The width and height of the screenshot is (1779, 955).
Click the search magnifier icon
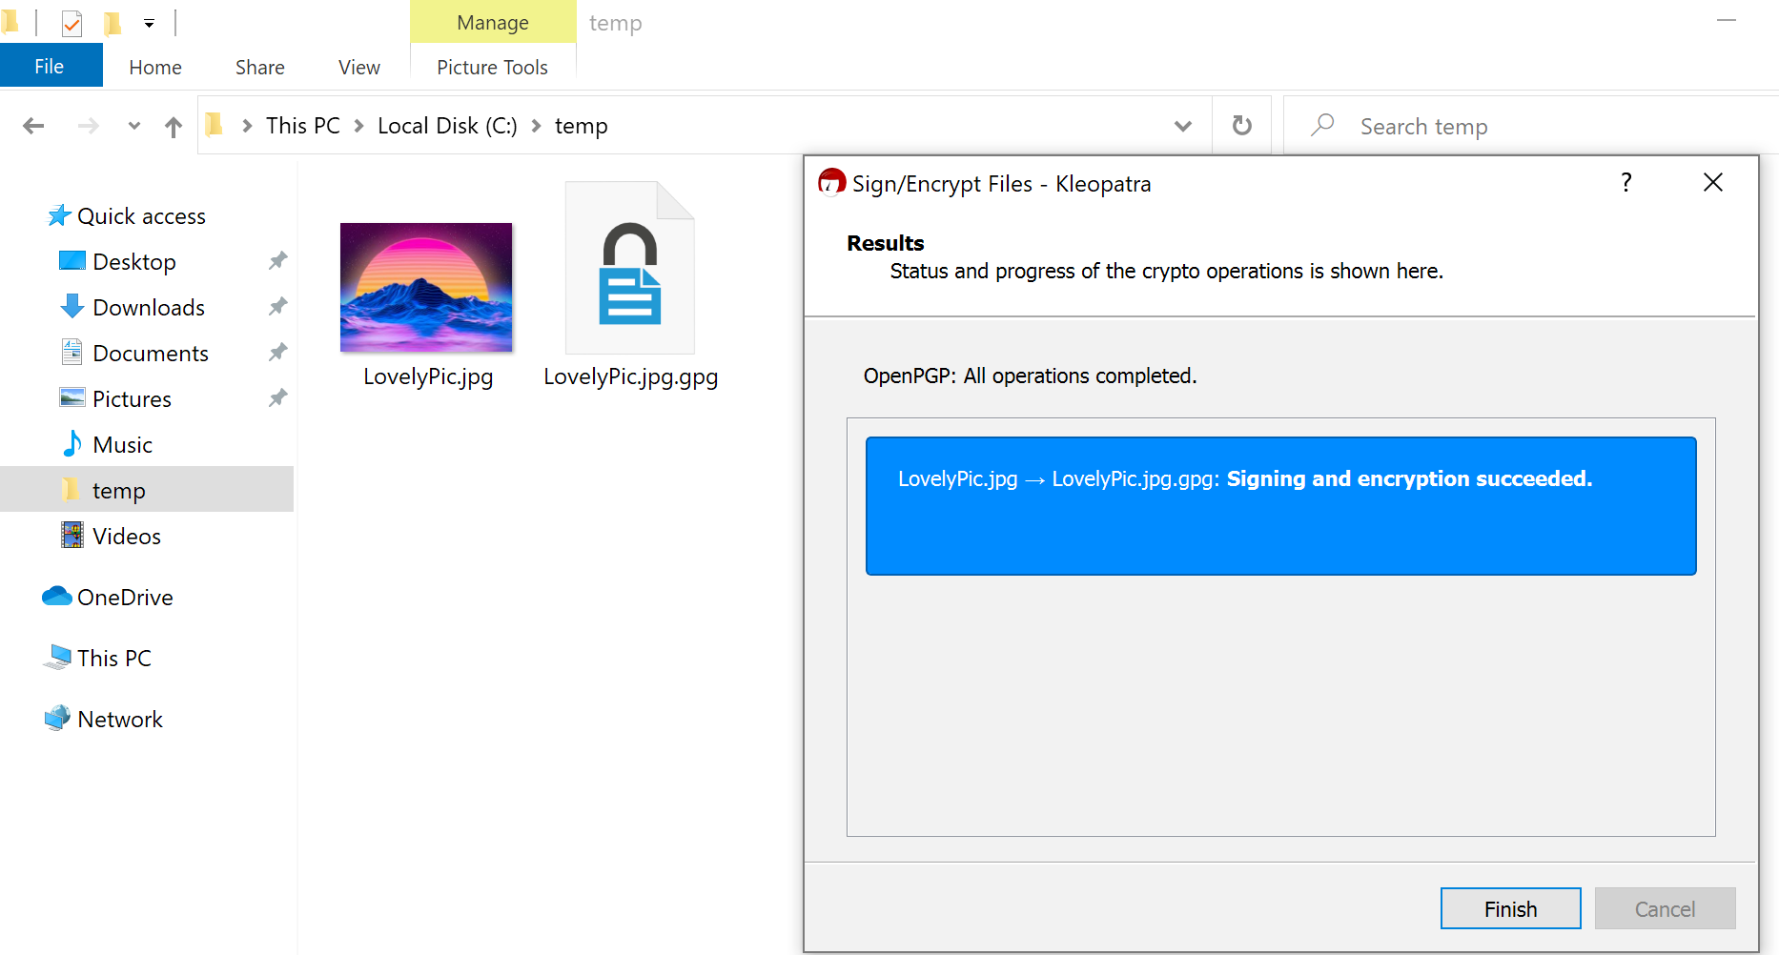pos(1322,125)
